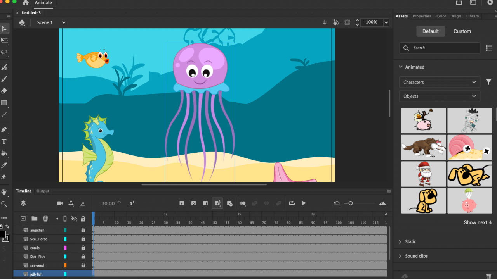Select the Selection tool
This screenshot has width=497, height=279.
click(x=5, y=28)
